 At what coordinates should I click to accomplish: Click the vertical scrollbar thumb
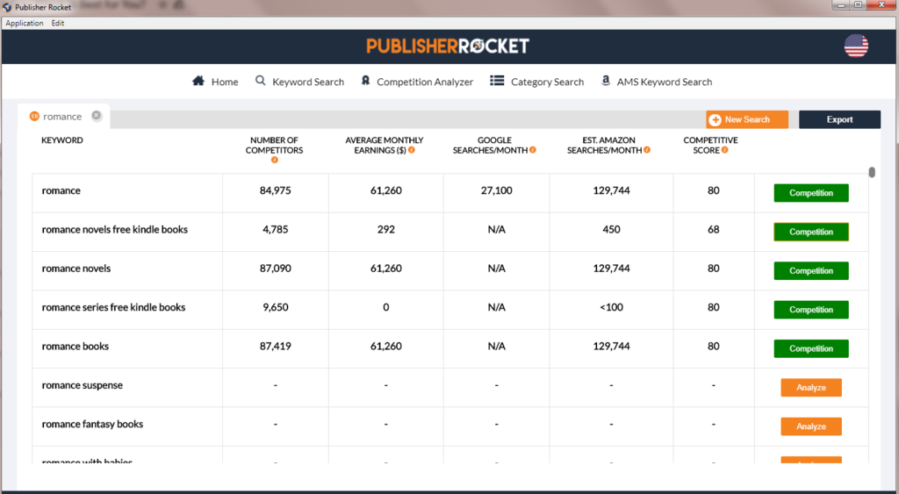tap(872, 172)
